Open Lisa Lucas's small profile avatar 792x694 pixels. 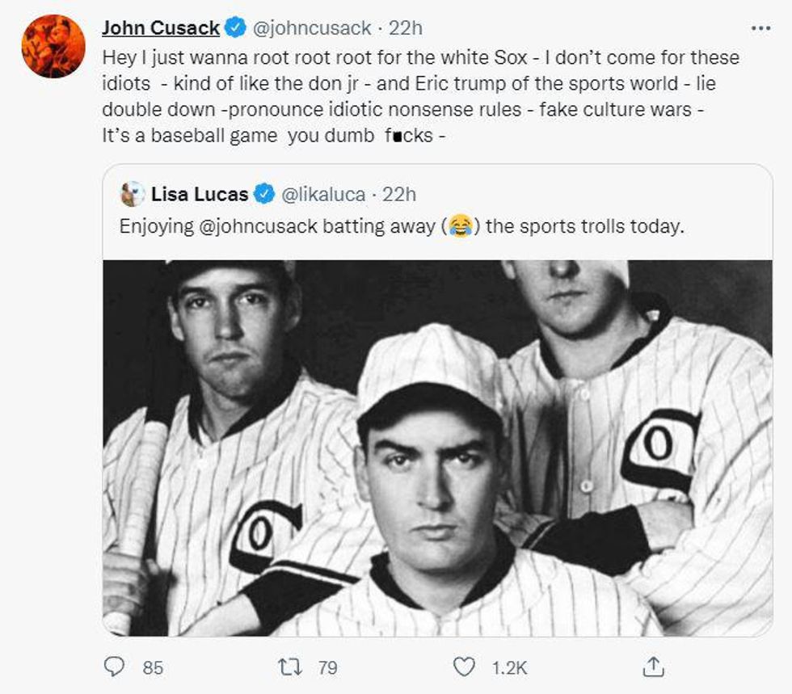(132, 194)
